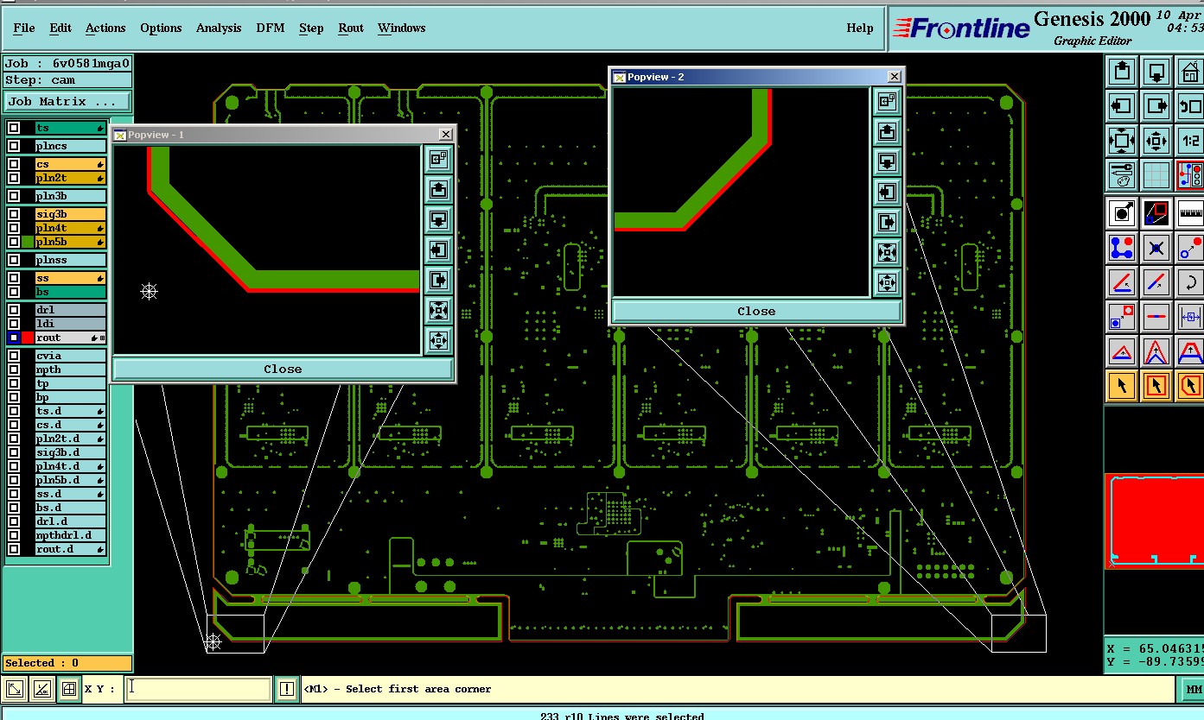Toggle display checkbox for layer drl

pos(14,310)
